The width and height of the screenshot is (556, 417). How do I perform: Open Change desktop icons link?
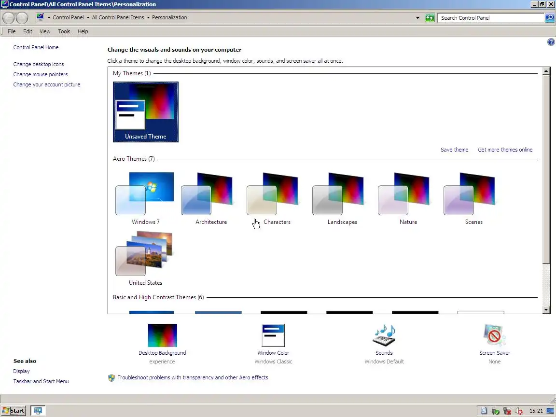(x=39, y=64)
